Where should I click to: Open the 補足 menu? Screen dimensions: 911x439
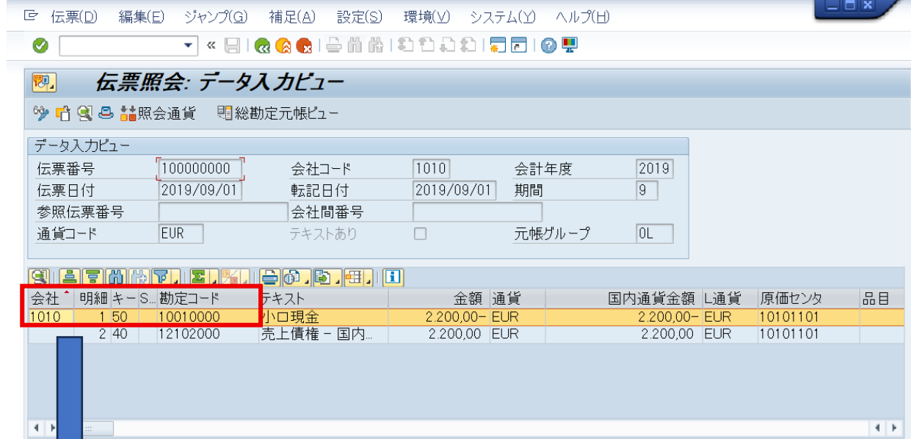[292, 16]
